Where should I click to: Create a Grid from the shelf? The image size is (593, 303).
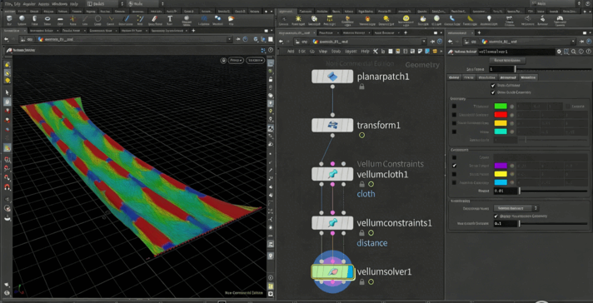click(60, 20)
